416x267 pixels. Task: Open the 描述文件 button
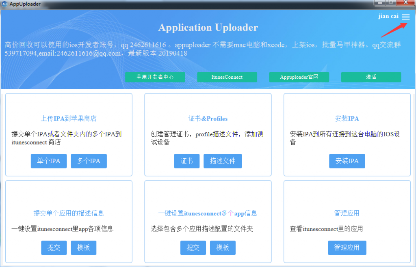(223, 161)
